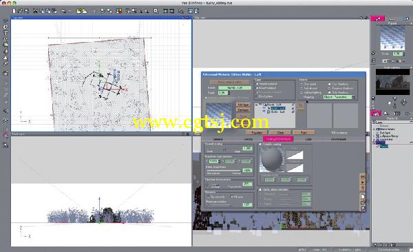Click the Cut scissors icon
413x252 pixels.
tap(35, 11)
